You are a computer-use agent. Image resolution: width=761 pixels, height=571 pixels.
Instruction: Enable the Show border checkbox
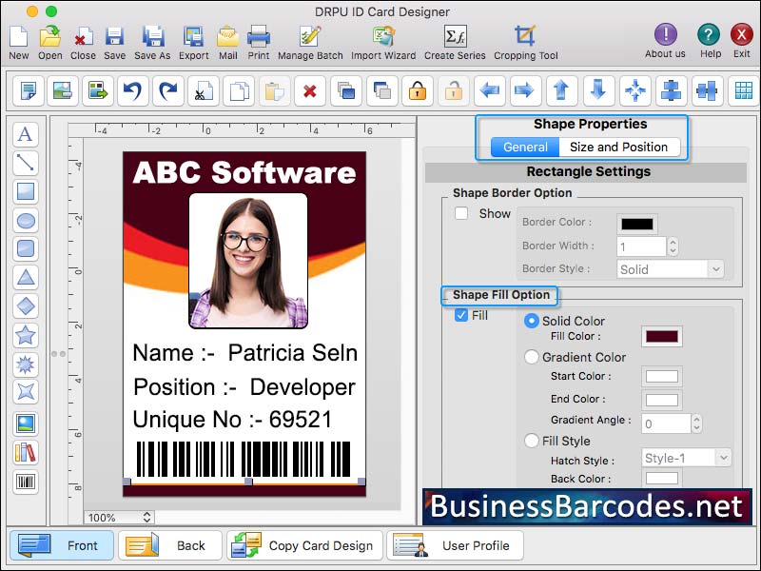461,212
